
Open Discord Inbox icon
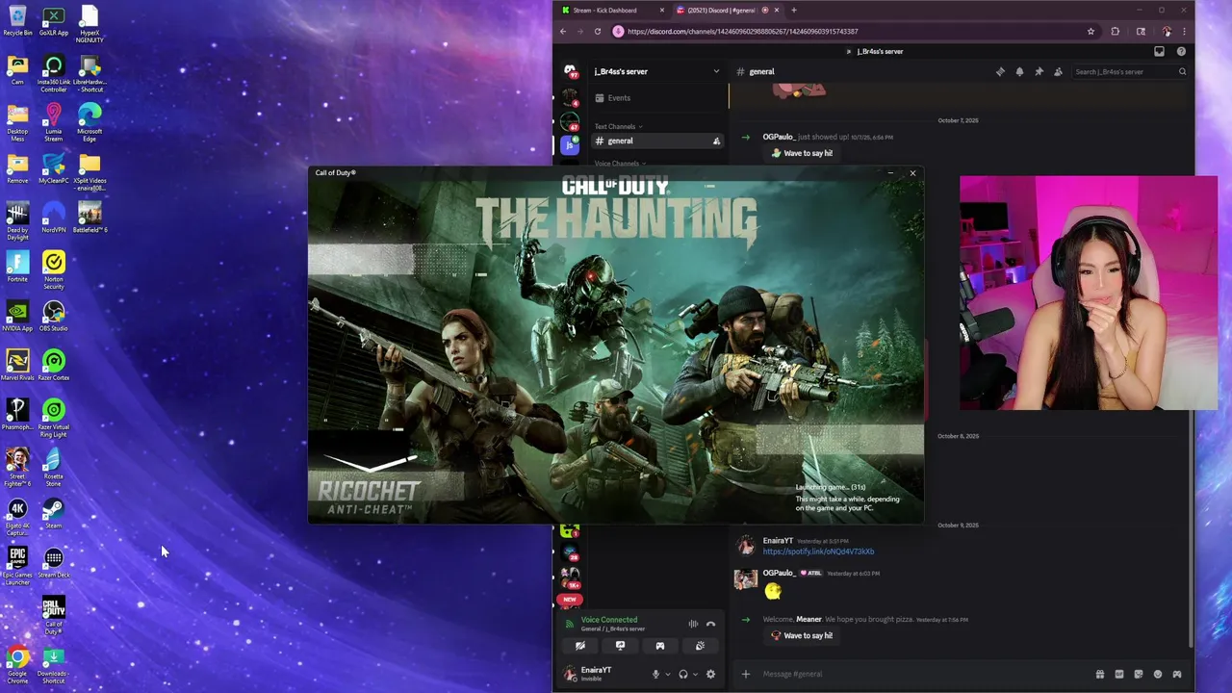point(1160,51)
